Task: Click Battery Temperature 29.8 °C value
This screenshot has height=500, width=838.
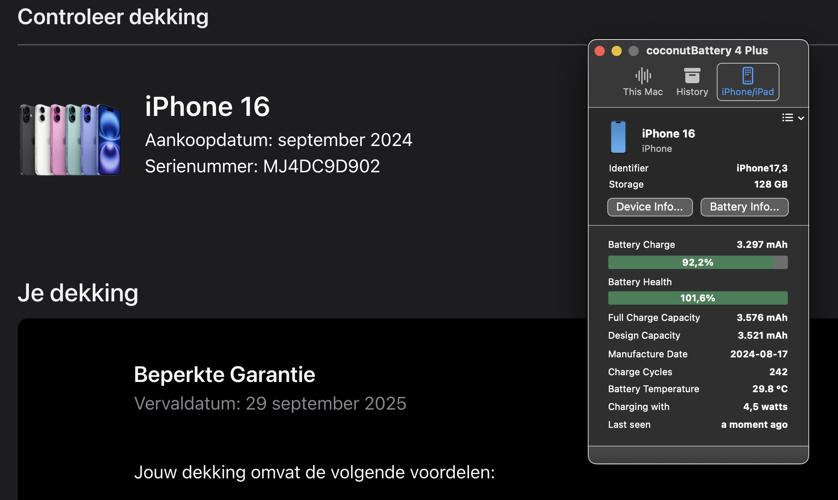Action: 770,389
